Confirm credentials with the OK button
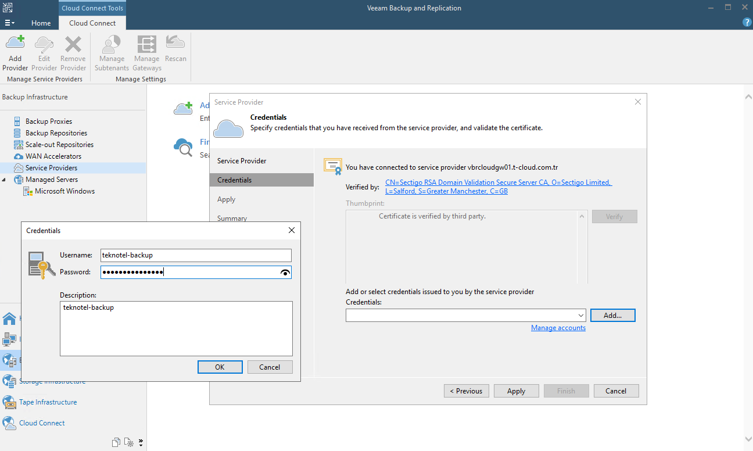 pyautogui.click(x=220, y=367)
